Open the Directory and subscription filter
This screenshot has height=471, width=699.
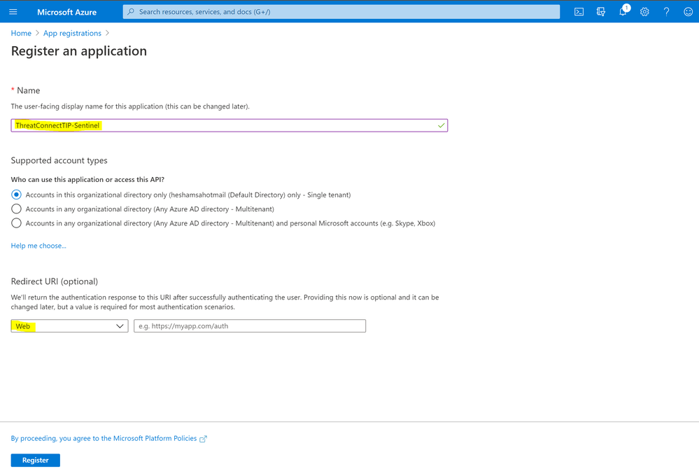(x=600, y=12)
